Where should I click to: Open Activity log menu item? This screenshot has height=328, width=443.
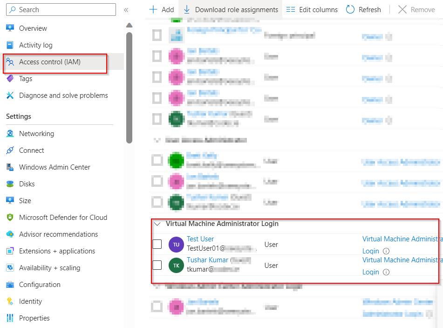tap(35, 45)
